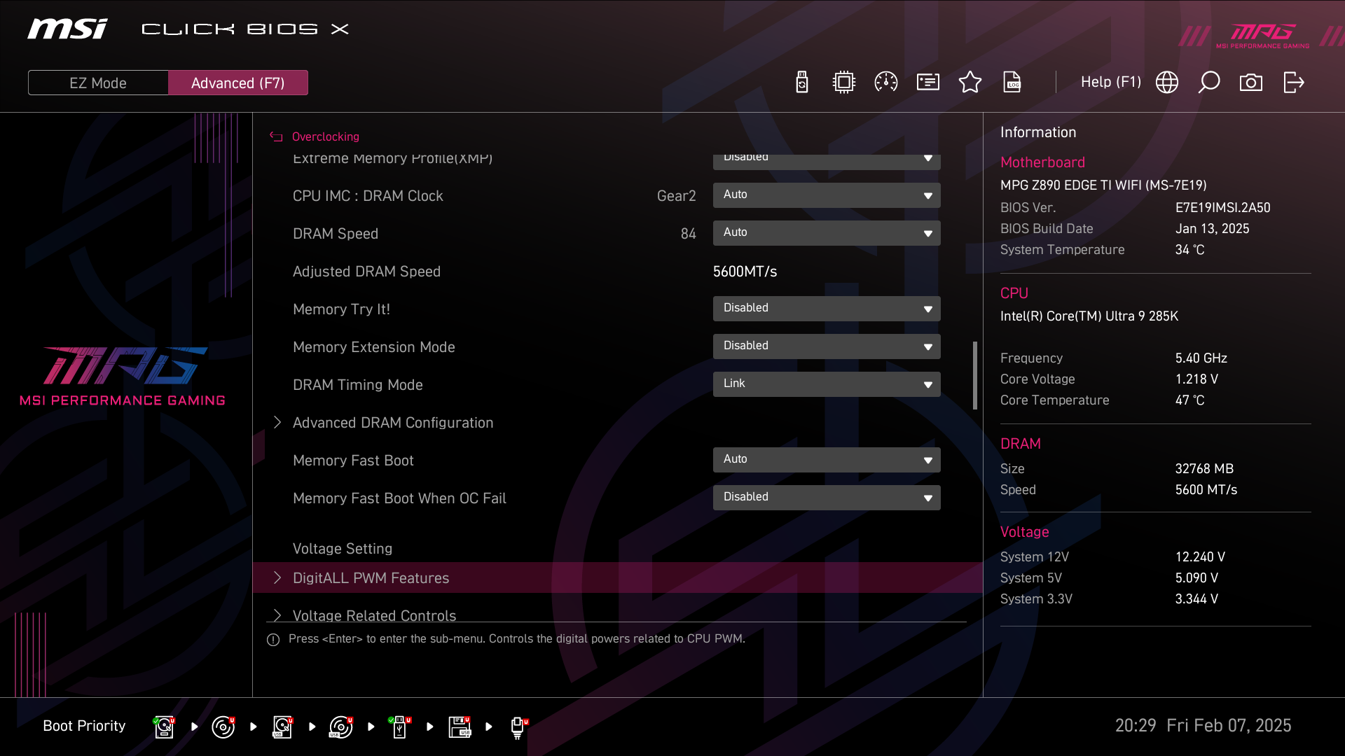Click the CPU chip icon in toolbar
This screenshot has height=756, width=1345.
[844, 83]
